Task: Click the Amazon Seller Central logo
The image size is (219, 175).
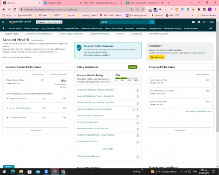Action: point(20,22)
